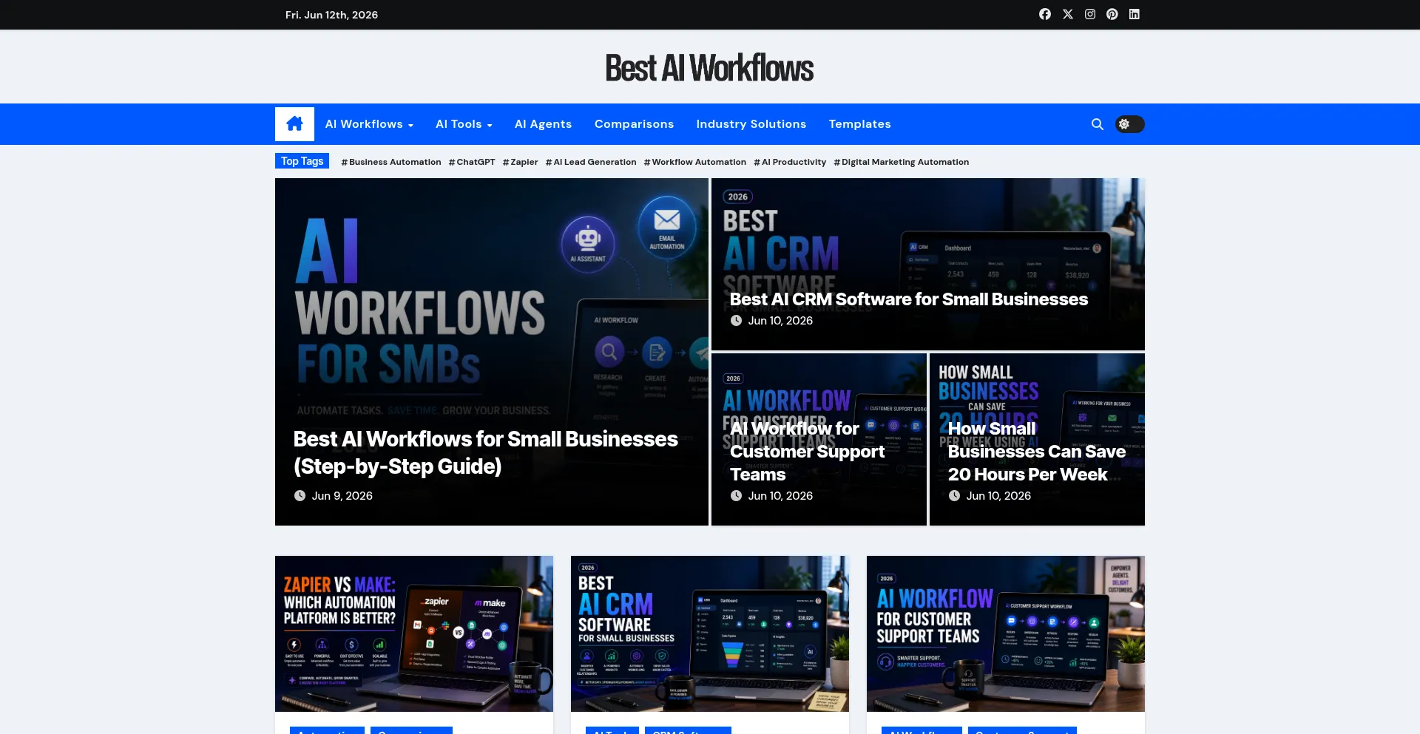Select the ChatGPT tag

[x=472, y=162]
